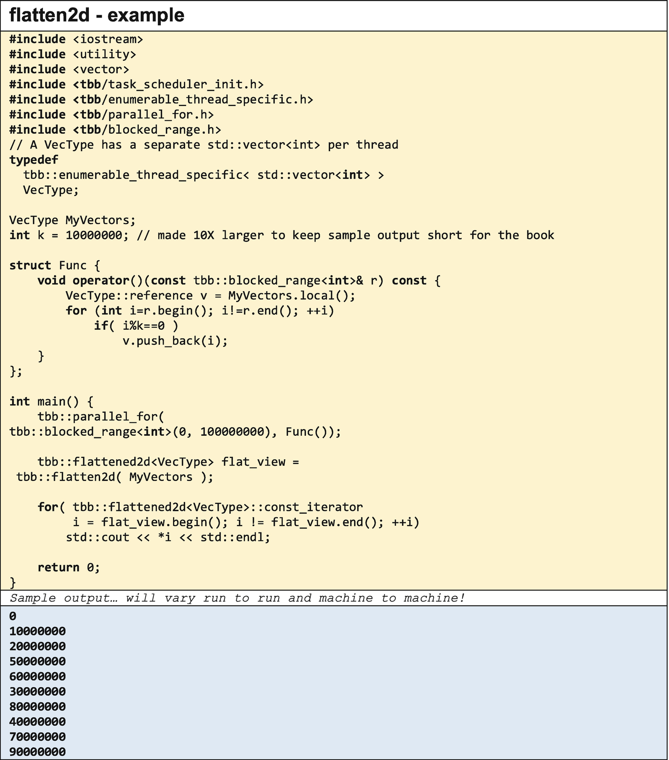Click the "std::cout << *i << std::endl;" line

tap(168, 537)
